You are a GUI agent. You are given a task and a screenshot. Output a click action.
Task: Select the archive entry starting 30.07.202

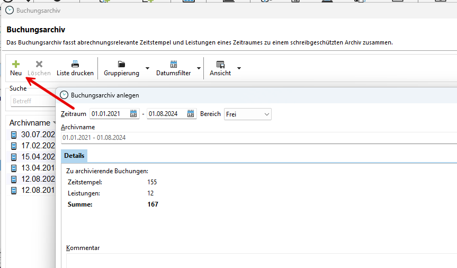point(37,135)
